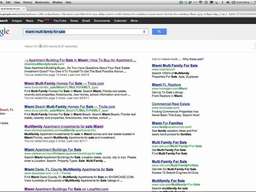256x192 pixels.
Task: Open the 'Multi-Family For Sale' info.com ad
Action: pyautogui.click(x=169, y=162)
